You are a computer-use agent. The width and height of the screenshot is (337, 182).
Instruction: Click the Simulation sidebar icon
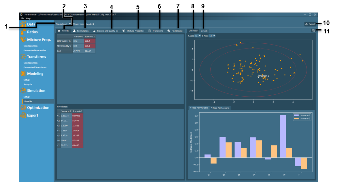[23, 91]
